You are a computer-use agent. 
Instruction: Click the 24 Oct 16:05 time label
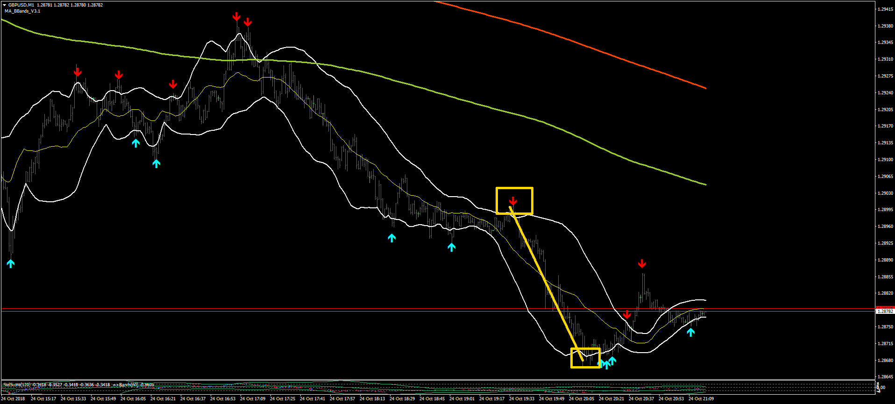click(x=133, y=399)
